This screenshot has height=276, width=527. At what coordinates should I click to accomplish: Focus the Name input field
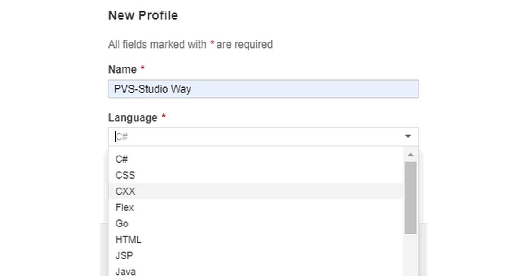(263, 88)
